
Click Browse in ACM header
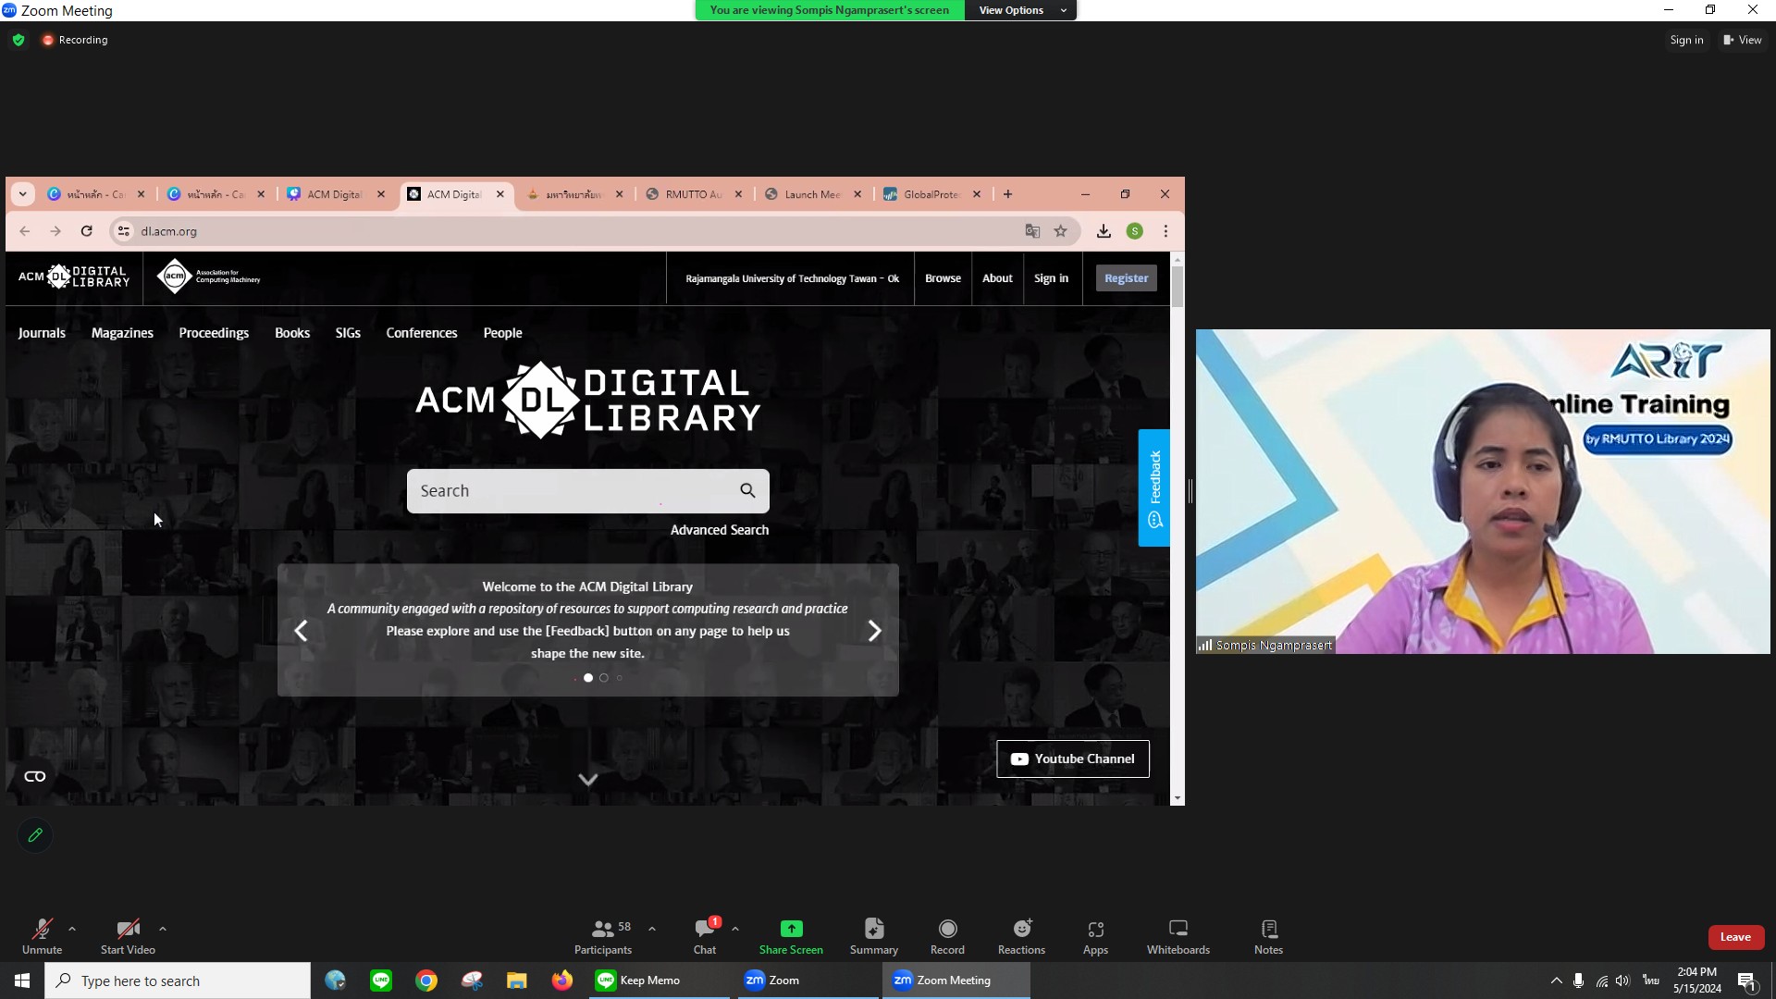pyautogui.click(x=943, y=278)
